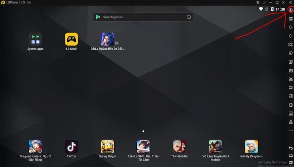The width and height of the screenshot is (294, 167).
Task: Open the TikTok app
Action: 71,147
